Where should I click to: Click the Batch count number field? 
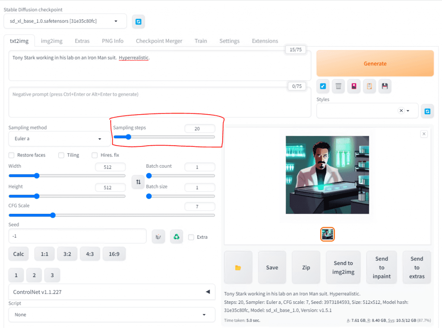coord(200,167)
